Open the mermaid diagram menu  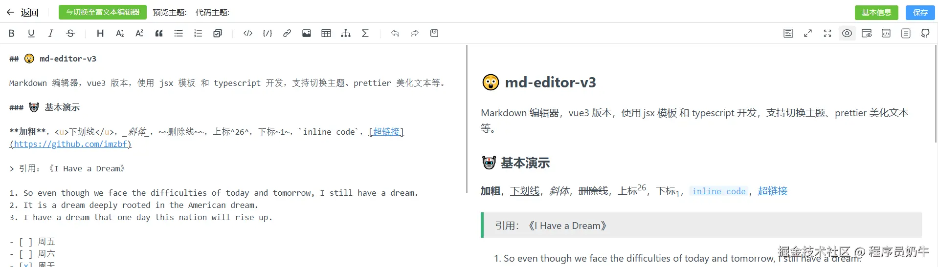pos(346,33)
